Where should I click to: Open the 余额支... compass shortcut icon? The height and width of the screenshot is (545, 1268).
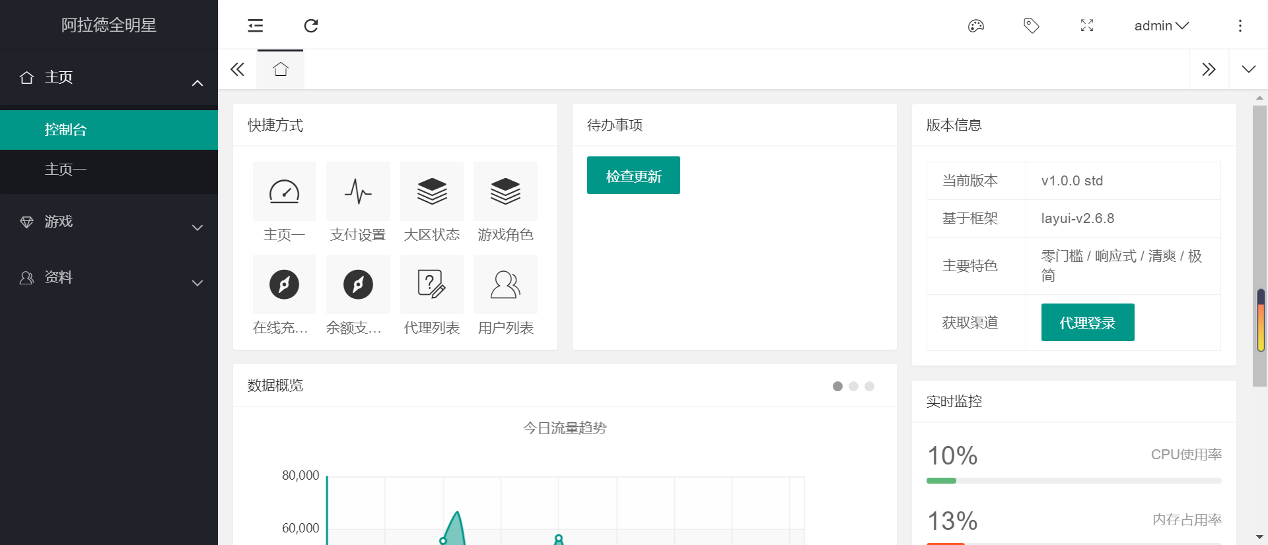(x=358, y=284)
